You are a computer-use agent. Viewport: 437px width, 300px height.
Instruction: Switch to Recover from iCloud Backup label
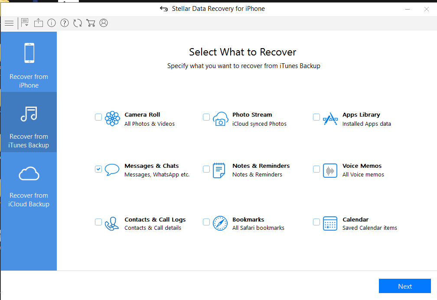tap(29, 199)
